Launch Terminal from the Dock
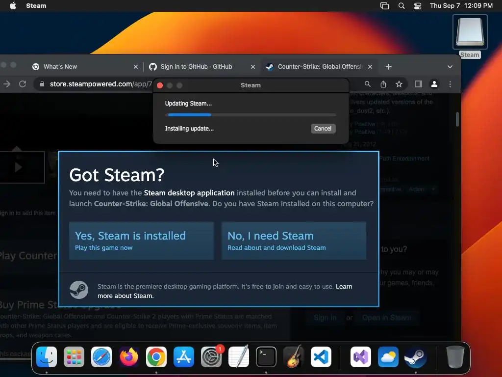The height and width of the screenshot is (377, 502). point(266,357)
